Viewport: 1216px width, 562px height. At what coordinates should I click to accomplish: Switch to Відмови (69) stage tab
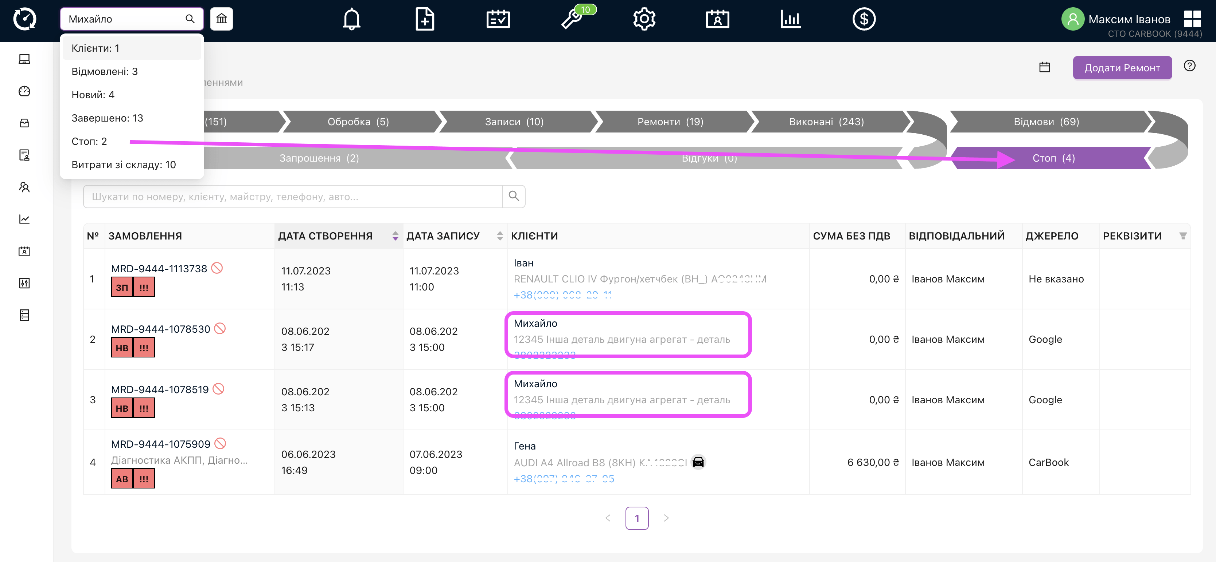click(1046, 122)
